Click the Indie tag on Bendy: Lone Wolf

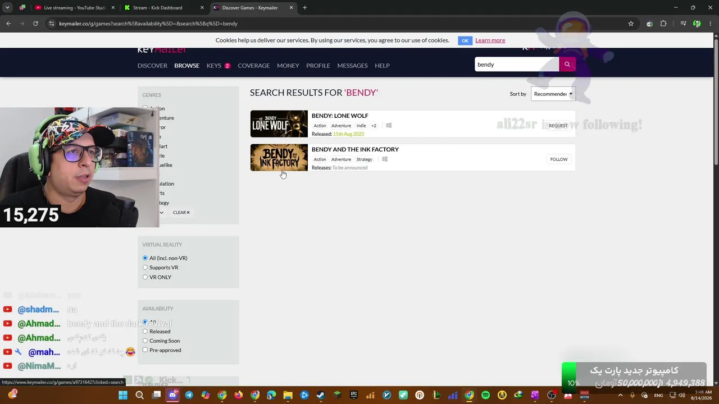click(x=361, y=126)
